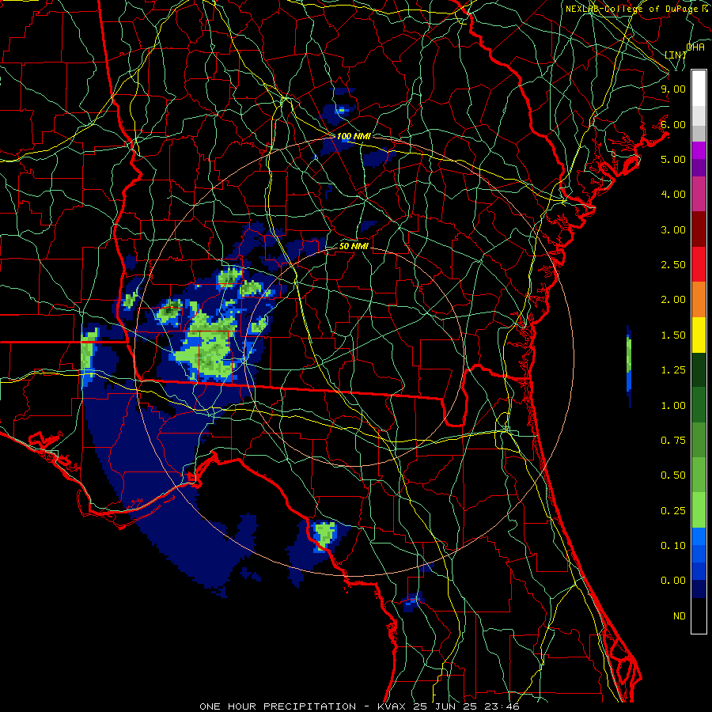Click the (IN) units label

point(676,55)
